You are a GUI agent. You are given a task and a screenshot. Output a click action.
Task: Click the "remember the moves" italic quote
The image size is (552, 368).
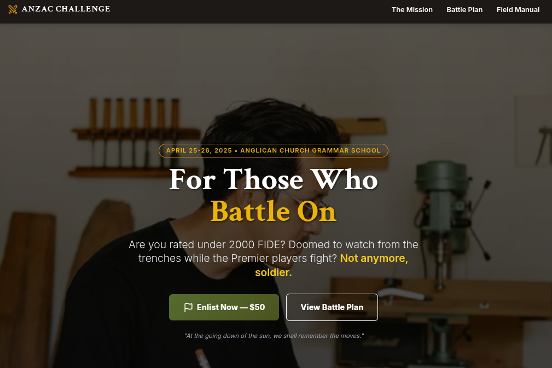tap(274, 336)
